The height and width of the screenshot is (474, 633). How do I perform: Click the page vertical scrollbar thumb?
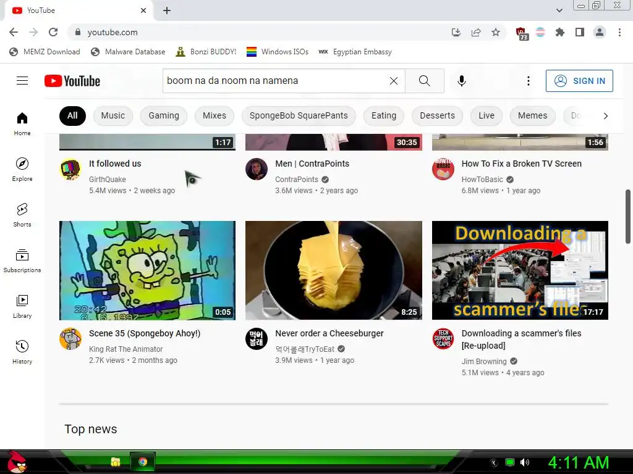coord(628,217)
